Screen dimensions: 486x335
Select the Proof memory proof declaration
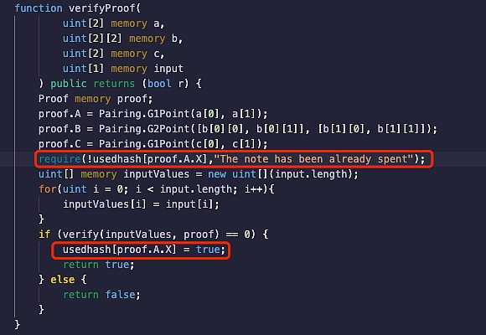[x=96, y=99]
